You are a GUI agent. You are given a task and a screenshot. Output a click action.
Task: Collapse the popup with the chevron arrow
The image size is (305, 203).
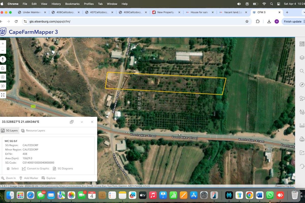[82, 122]
